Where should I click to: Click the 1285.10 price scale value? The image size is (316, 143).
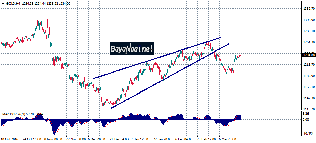coord(308,31)
